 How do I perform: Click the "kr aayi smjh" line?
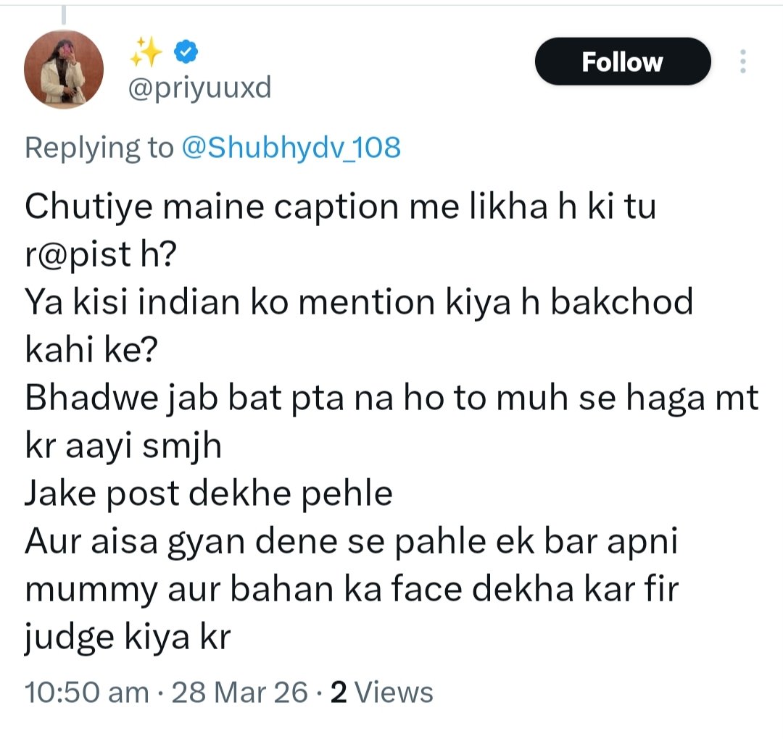click(x=123, y=446)
